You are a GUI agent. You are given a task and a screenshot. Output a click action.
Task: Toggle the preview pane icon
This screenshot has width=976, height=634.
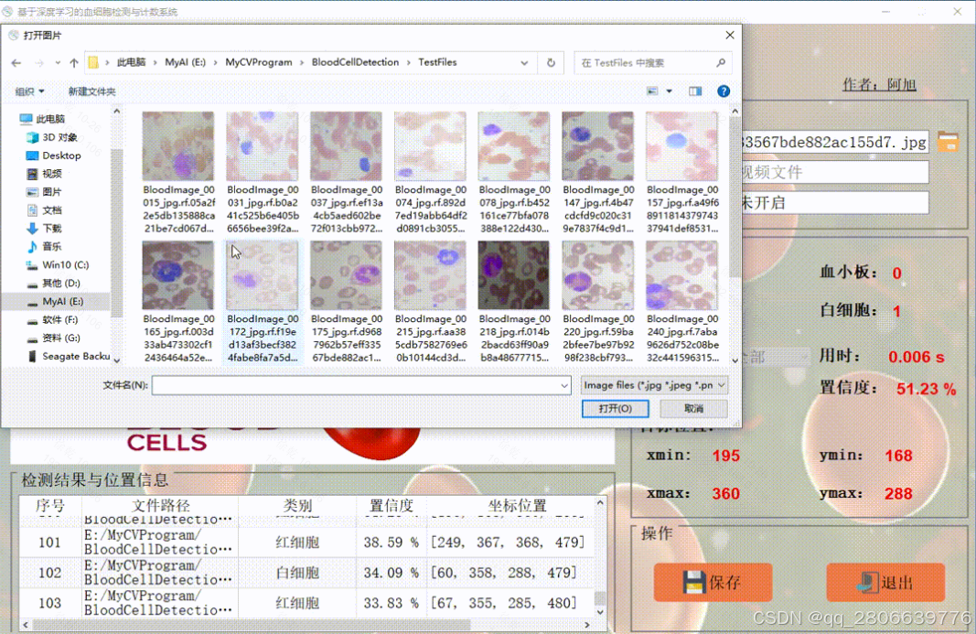pos(695,91)
